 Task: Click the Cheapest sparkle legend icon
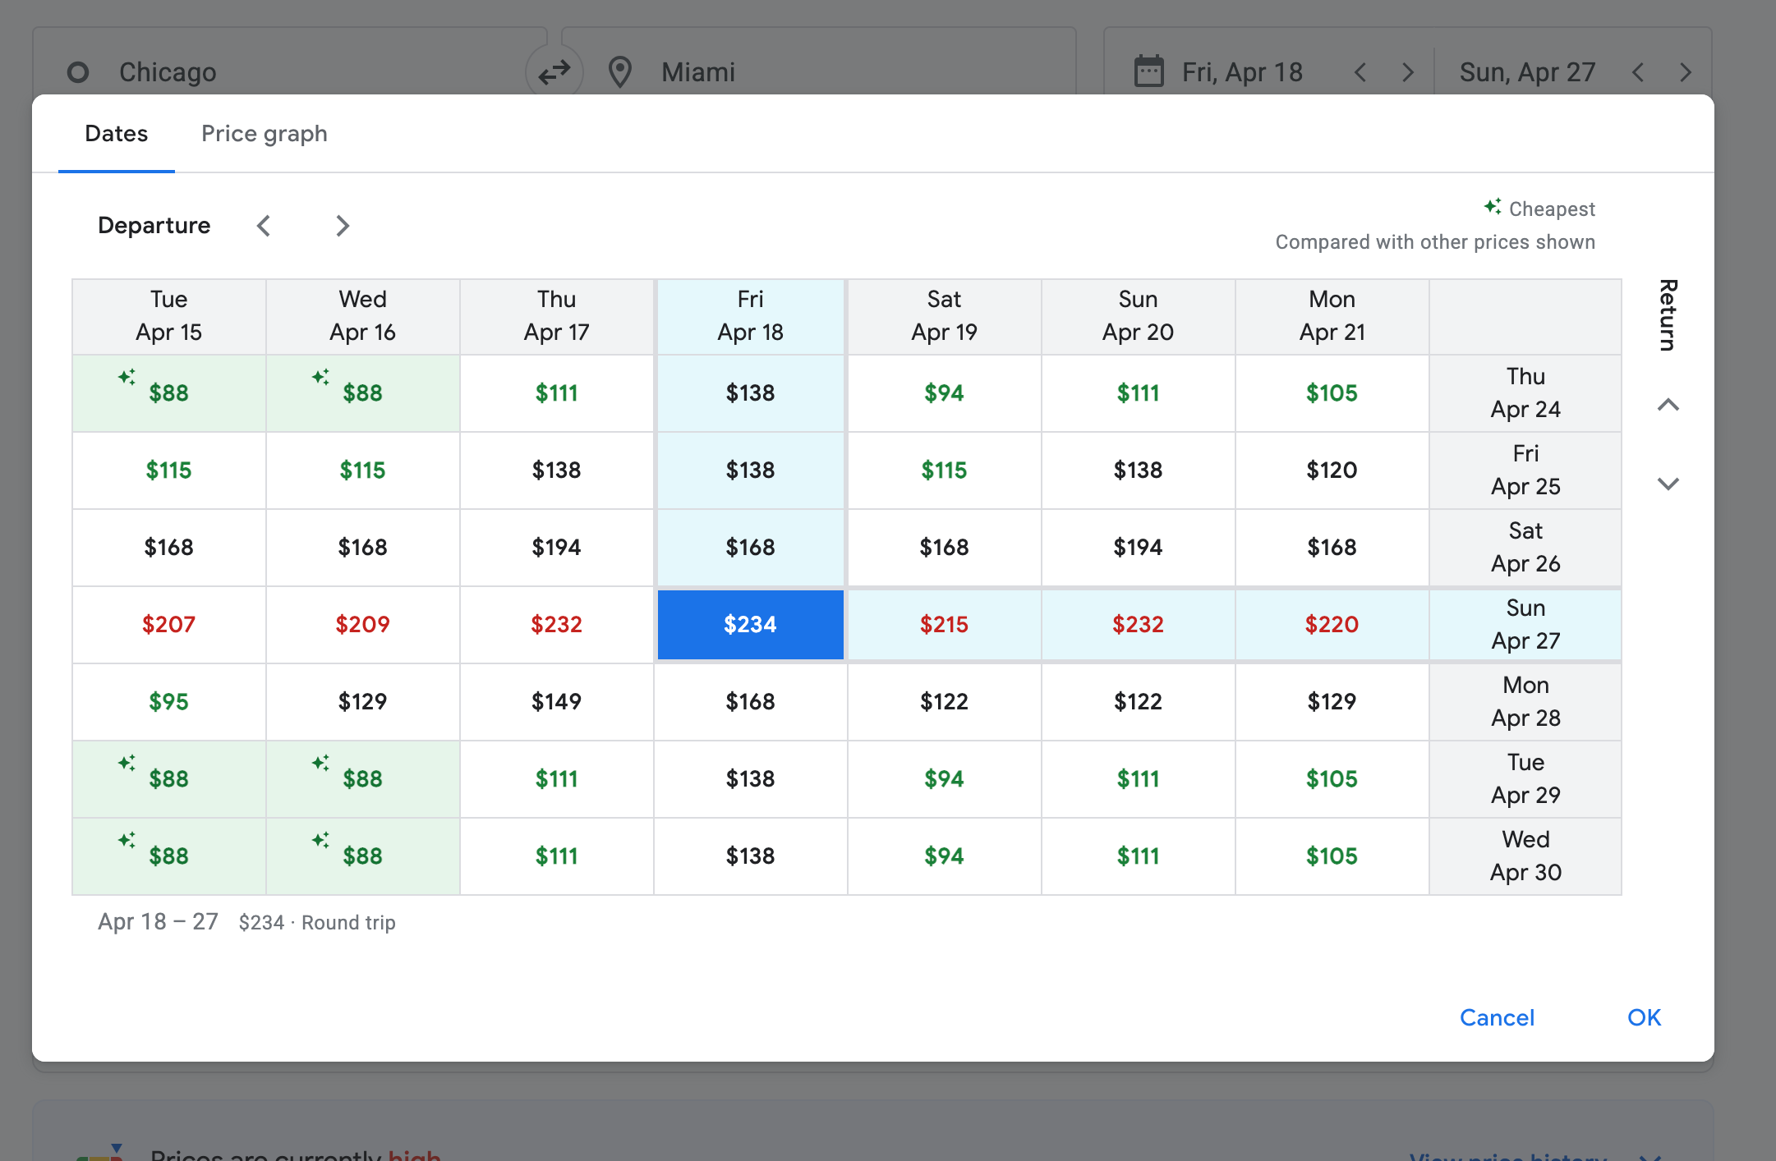1493,207
